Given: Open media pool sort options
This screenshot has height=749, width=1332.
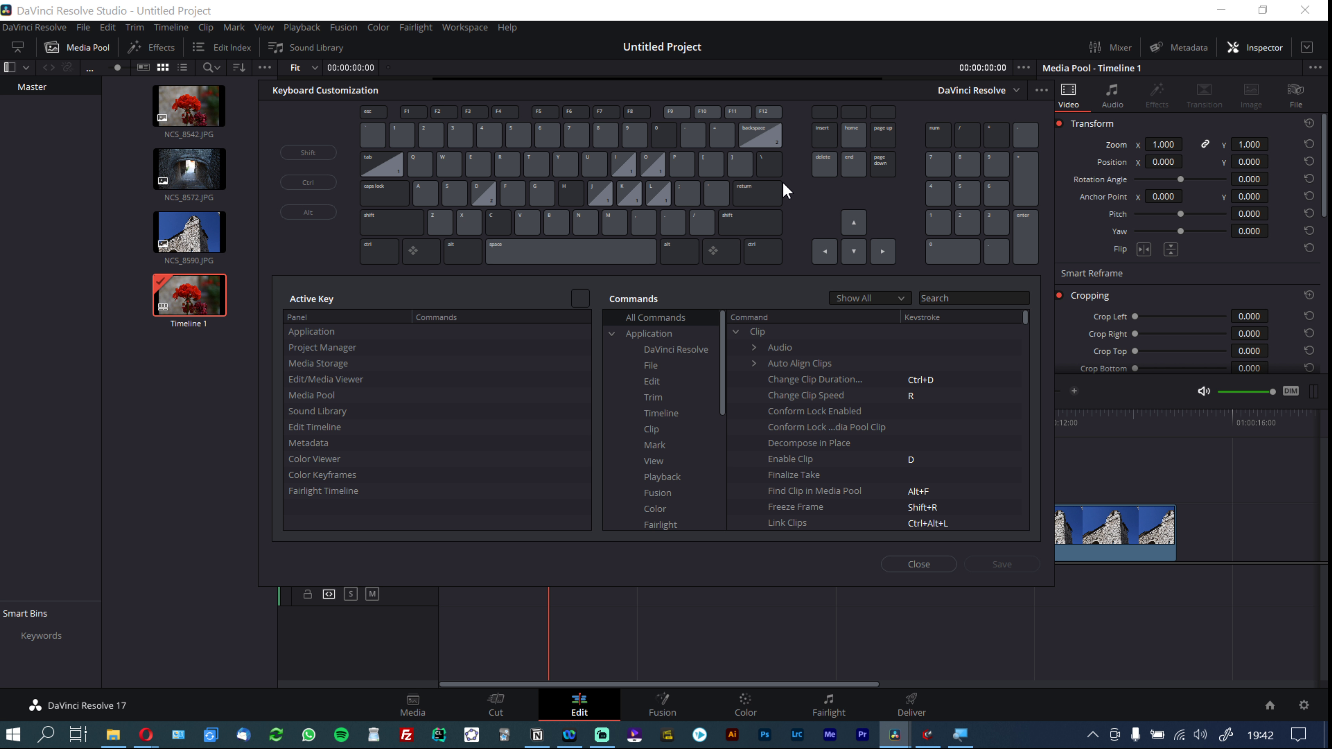Looking at the screenshot, I should (x=239, y=67).
